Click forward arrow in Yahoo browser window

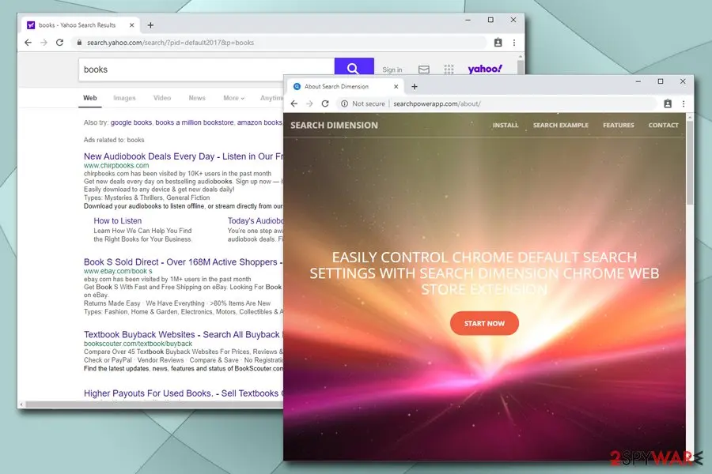(44, 42)
